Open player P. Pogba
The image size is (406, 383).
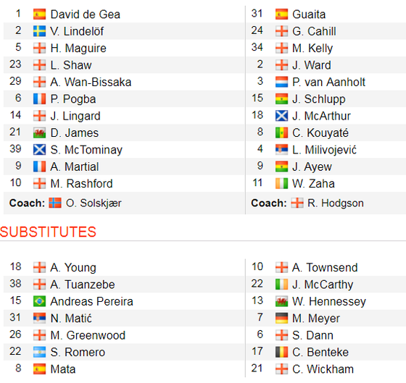pos(73,99)
